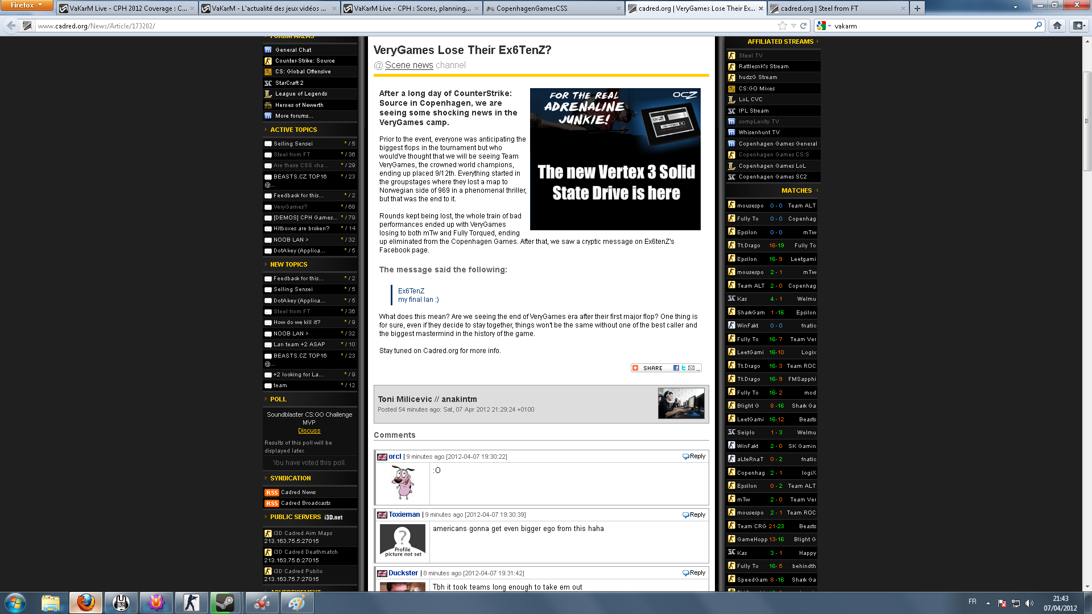Image resolution: width=1092 pixels, height=614 pixels.
Task: Open the Scene news channel link
Action: [x=409, y=65]
